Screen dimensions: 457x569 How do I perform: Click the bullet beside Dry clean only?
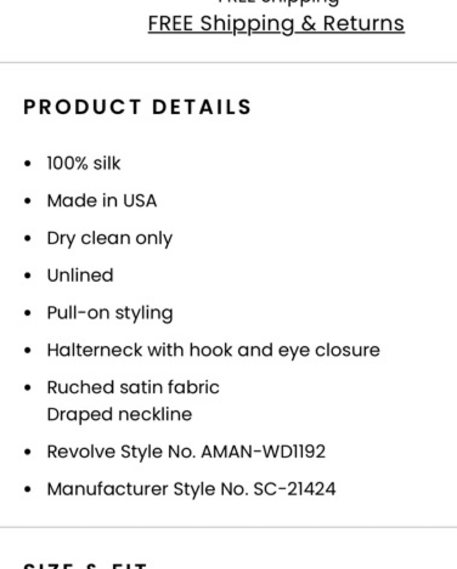(28, 239)
